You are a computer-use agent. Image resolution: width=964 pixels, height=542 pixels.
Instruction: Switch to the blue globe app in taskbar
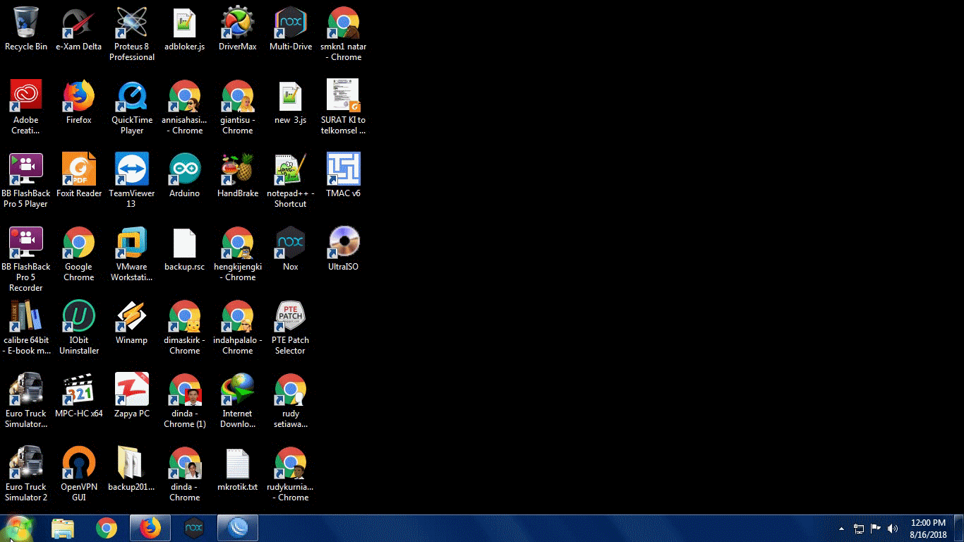coord(238,528)
